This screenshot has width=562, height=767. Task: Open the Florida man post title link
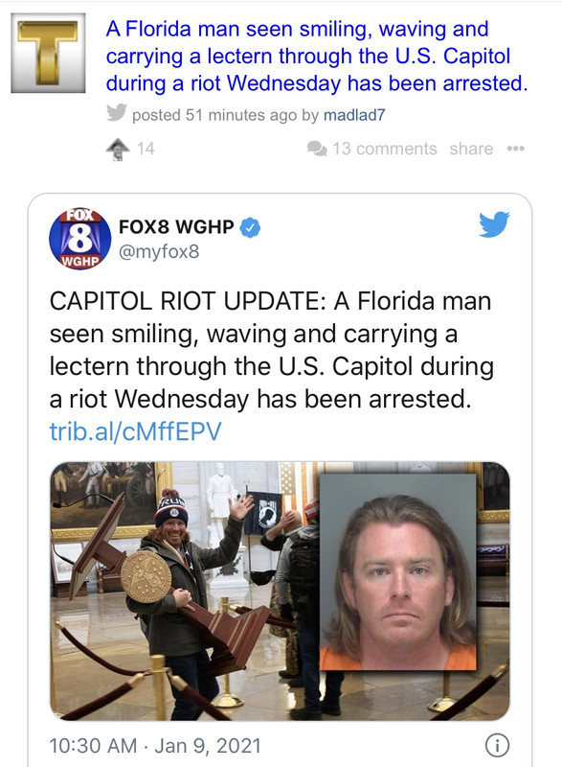pyautogui.click(x=317, y=57)
